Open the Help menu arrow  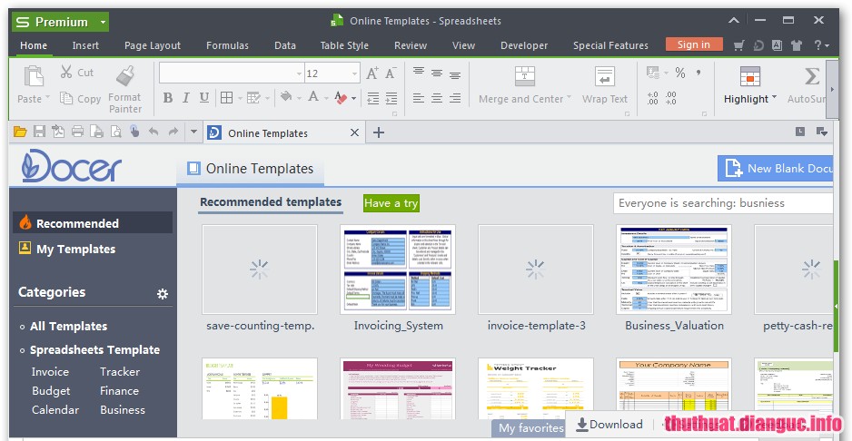click(827, 45)
